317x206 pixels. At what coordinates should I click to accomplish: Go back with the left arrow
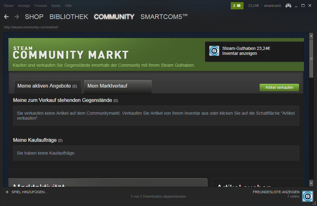point(6,17)
